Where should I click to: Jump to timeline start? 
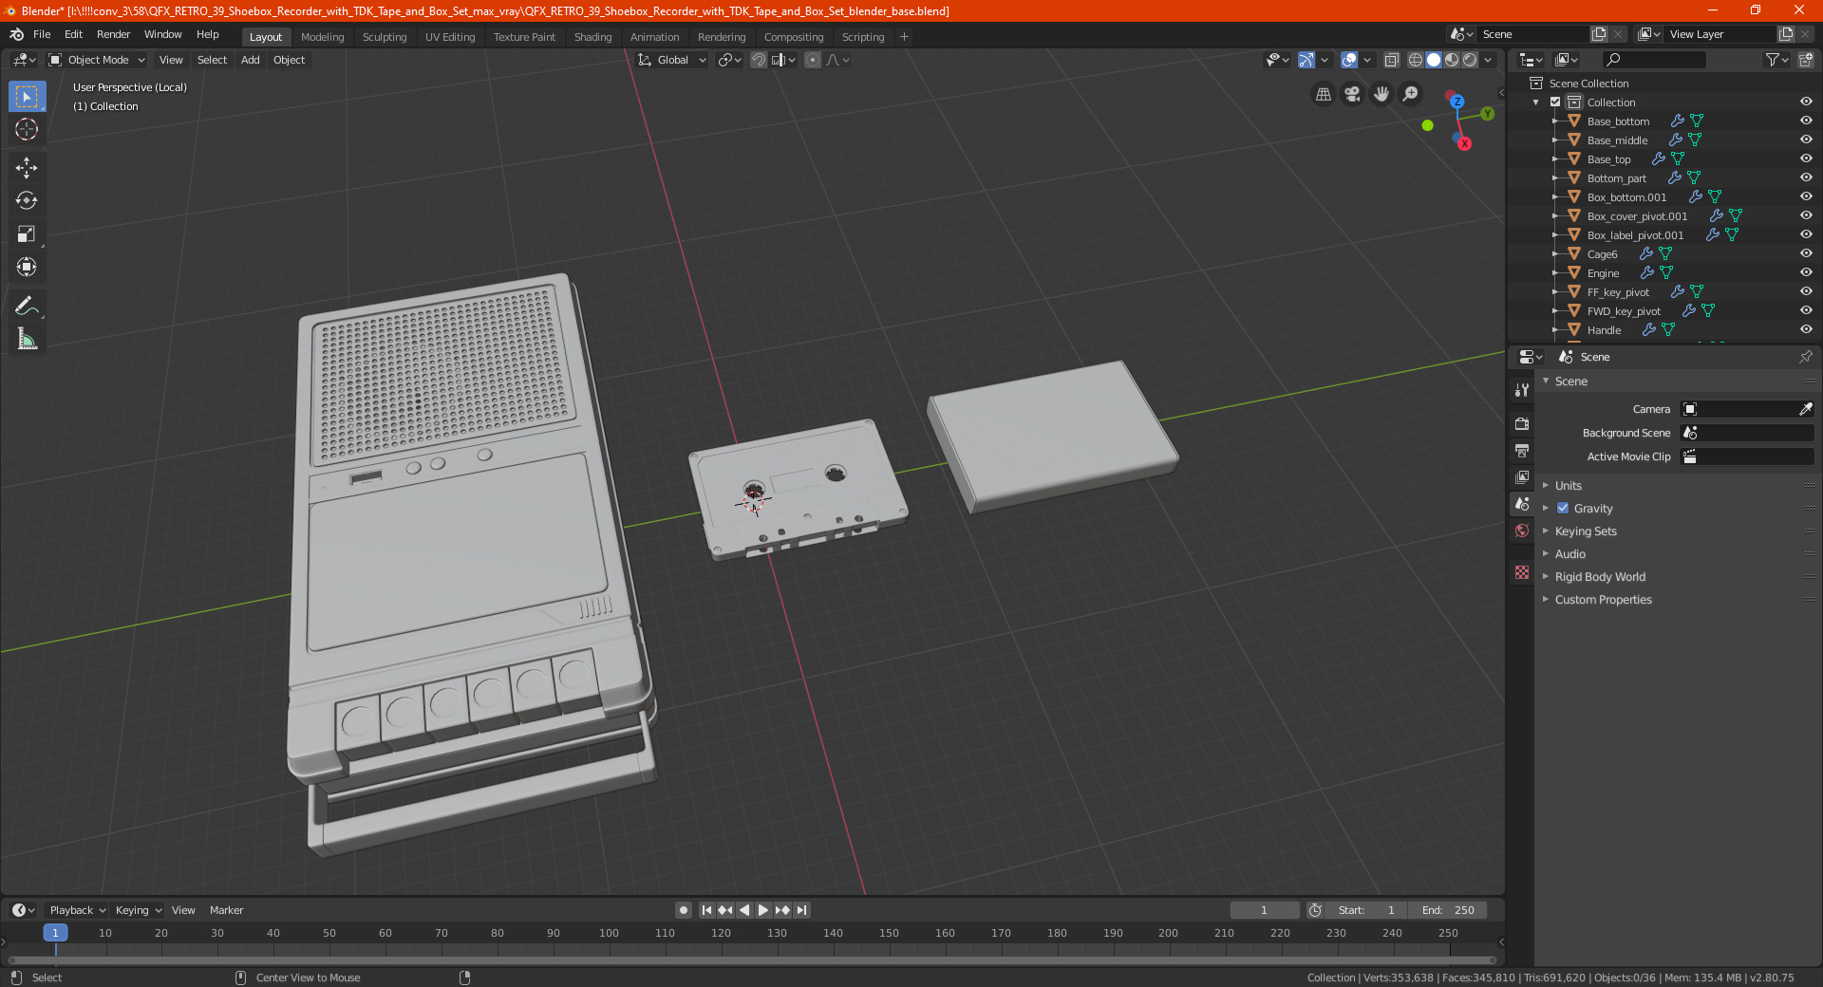pyautogui.click(x=706, y=910)
